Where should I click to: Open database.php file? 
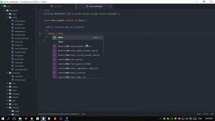pyautogui.click(x=20, y=31)
